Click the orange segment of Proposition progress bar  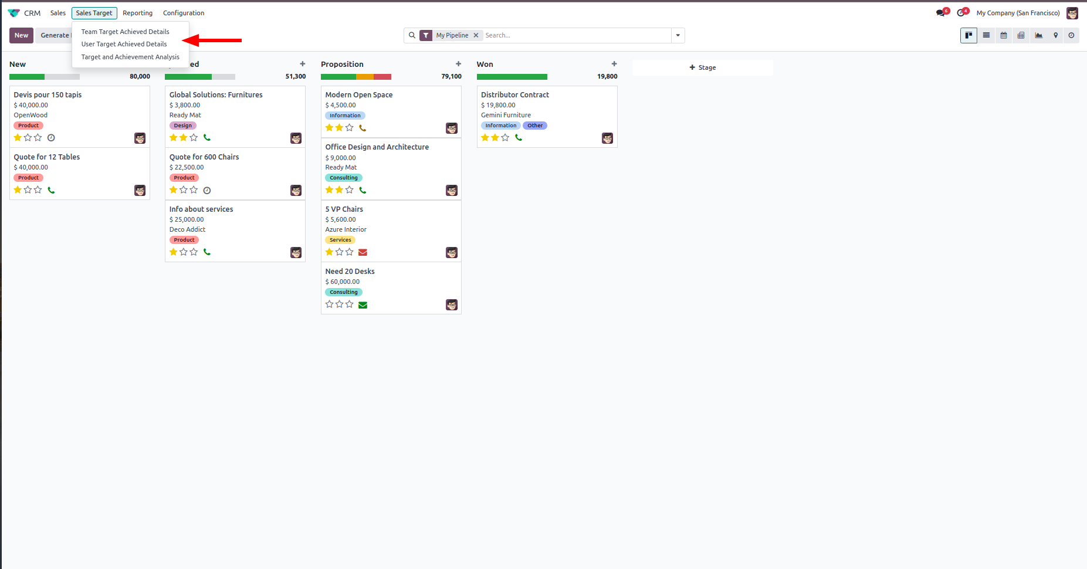point(365,77)
